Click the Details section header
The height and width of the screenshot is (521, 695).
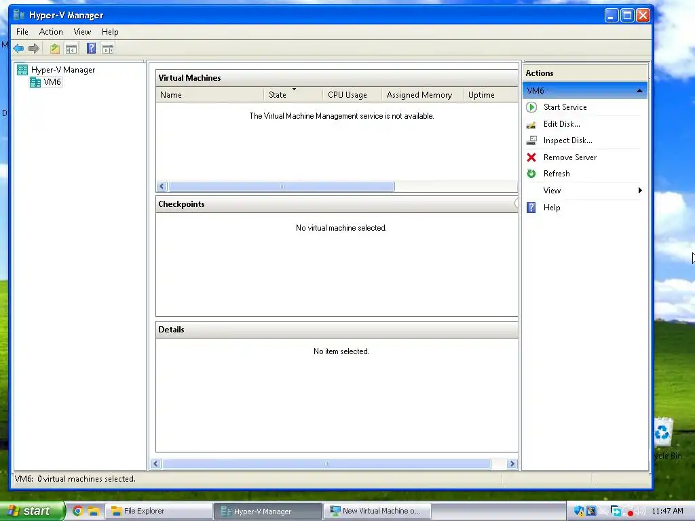337,330
